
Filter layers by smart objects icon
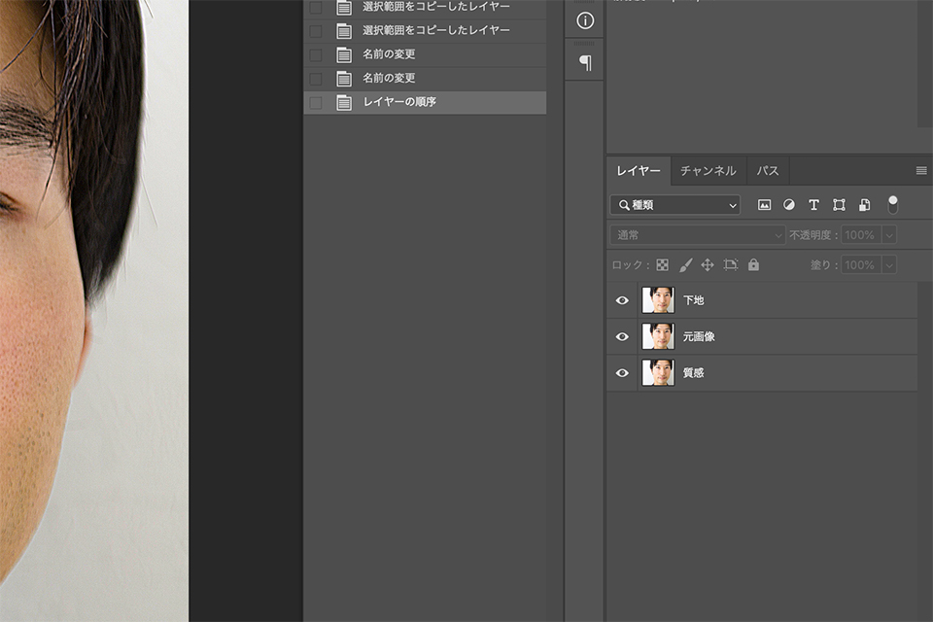point(865,205)
